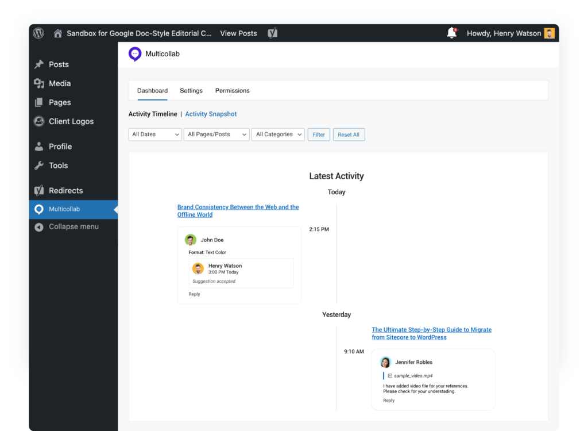Click View Posts in the admin bar
Screen dimensions: 588x431
[x=238, y=33]
